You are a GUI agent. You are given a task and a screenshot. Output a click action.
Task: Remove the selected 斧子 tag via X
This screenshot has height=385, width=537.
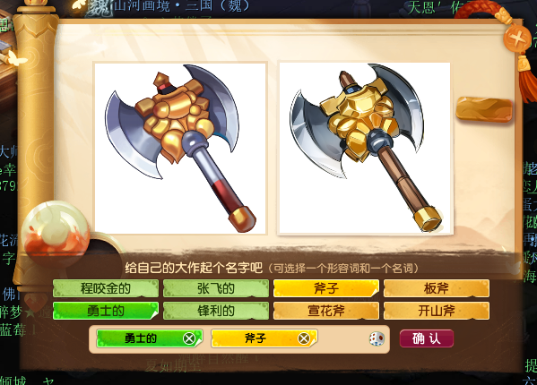click(x=304, y=338)
